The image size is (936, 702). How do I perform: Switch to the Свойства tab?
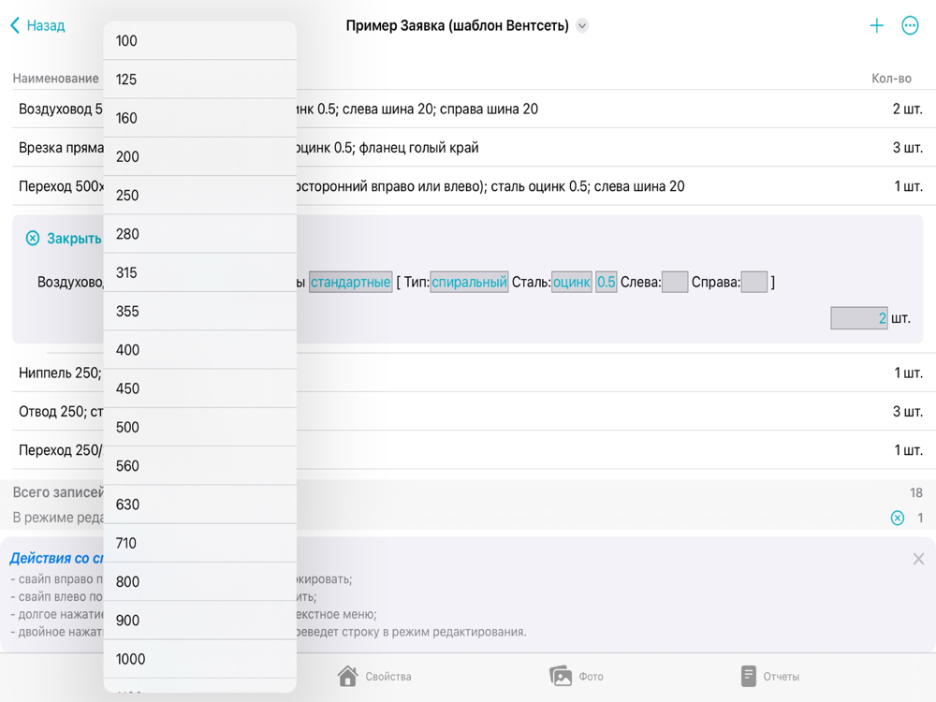pyautogui.click(x=374, y=677)
